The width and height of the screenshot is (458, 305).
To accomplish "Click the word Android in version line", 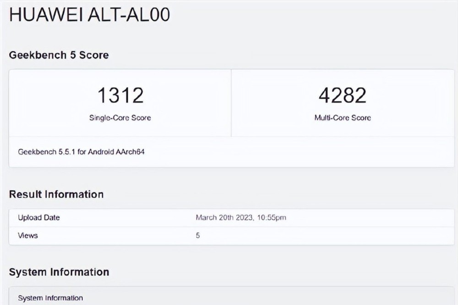I will (x=101, y=152).
